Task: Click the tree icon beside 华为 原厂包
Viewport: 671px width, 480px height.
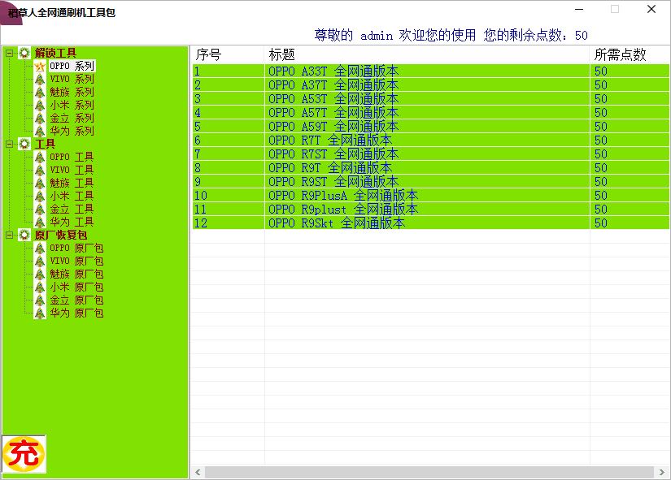Action: [x=40, y=314]
